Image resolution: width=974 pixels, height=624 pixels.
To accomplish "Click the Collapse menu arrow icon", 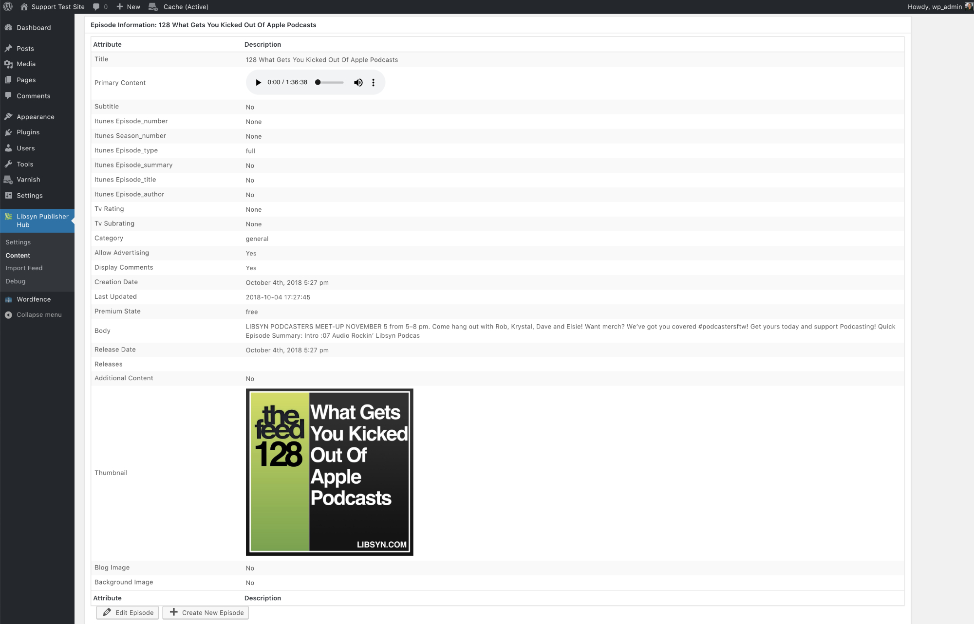I will (8, 315).
